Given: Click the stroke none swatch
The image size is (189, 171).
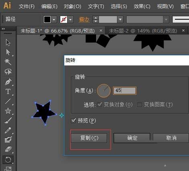Looking at the screenshot, I should point(64,20).
